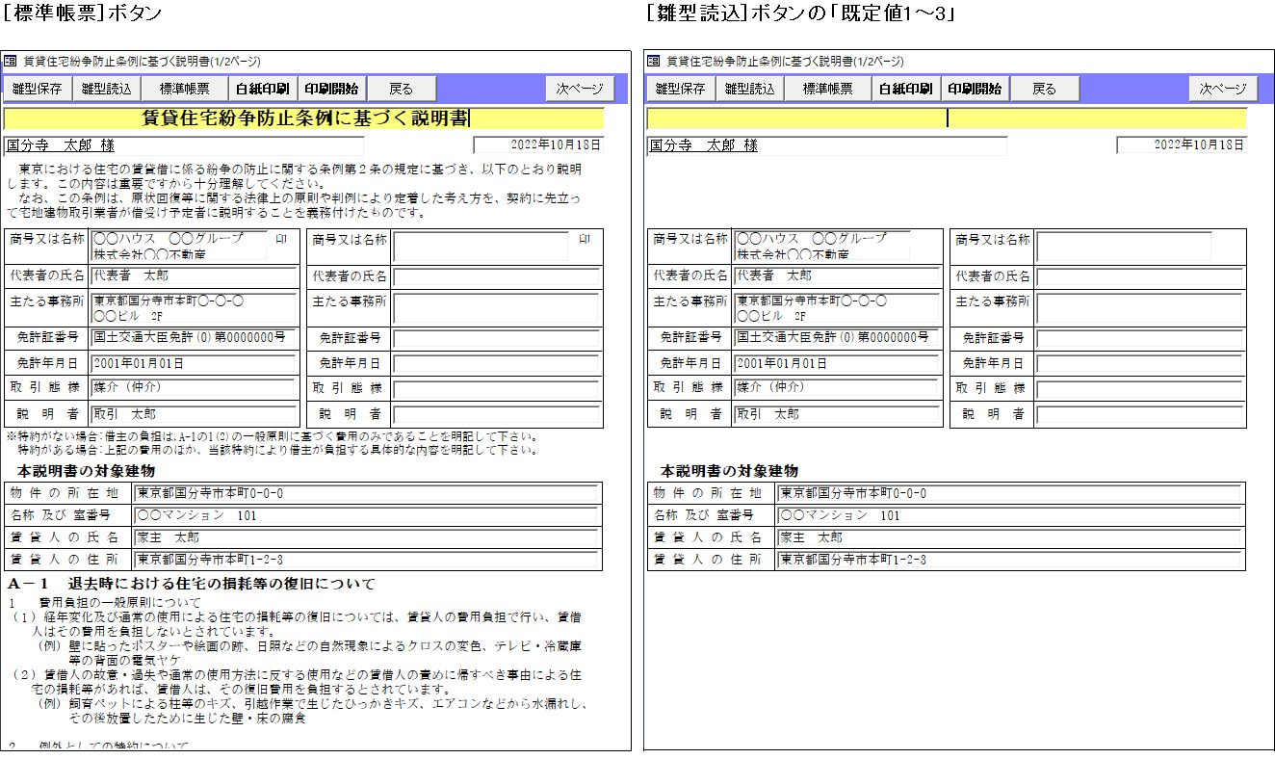This screenshot has height=759, width=1275.
Task: Click the left window's title bar icon
Action: pos(11,61)
